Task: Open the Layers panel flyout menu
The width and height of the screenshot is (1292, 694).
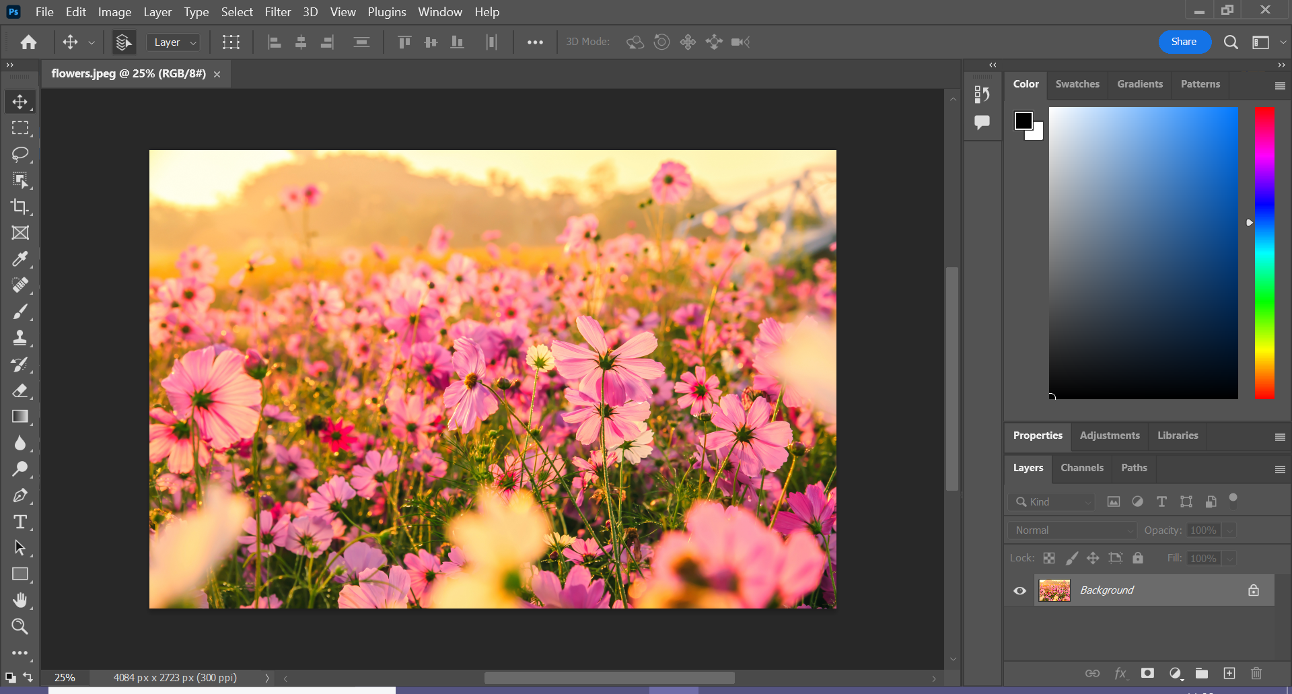Action: pos(1280,469)
